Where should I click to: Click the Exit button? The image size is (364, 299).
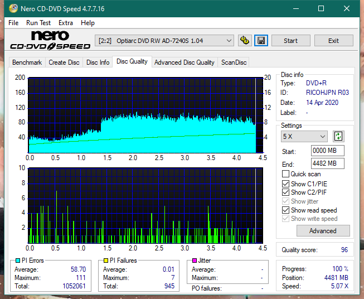pyautogui.click(x=333, y=41)
